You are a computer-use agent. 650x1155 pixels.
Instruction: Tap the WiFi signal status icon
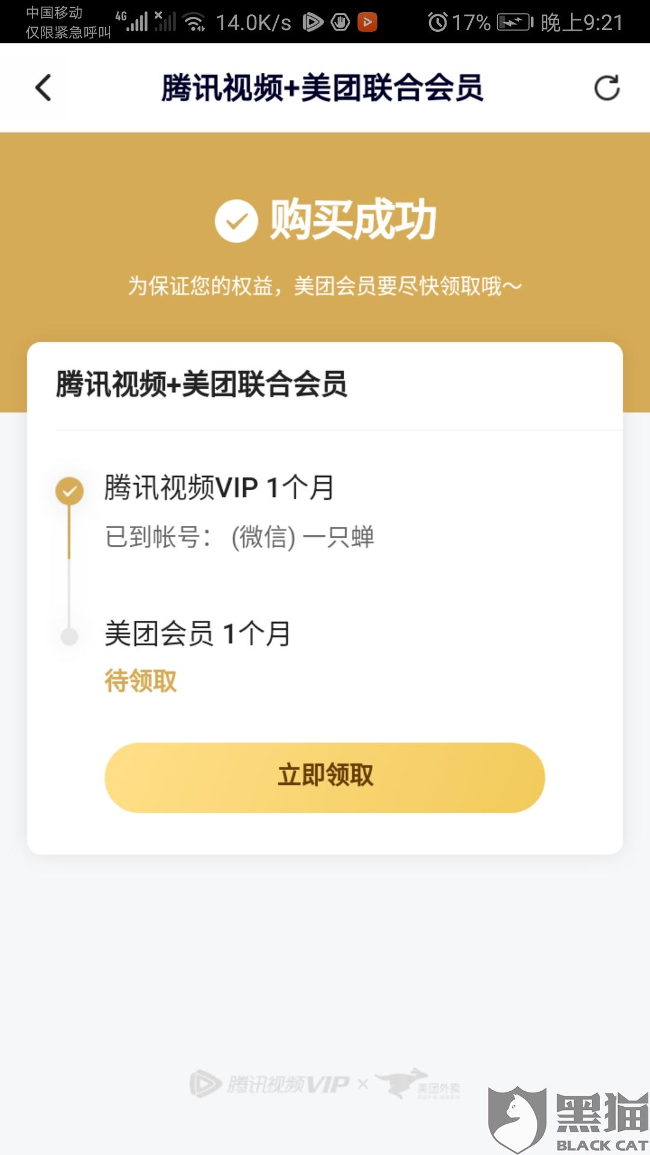click(x=194, y=22)
